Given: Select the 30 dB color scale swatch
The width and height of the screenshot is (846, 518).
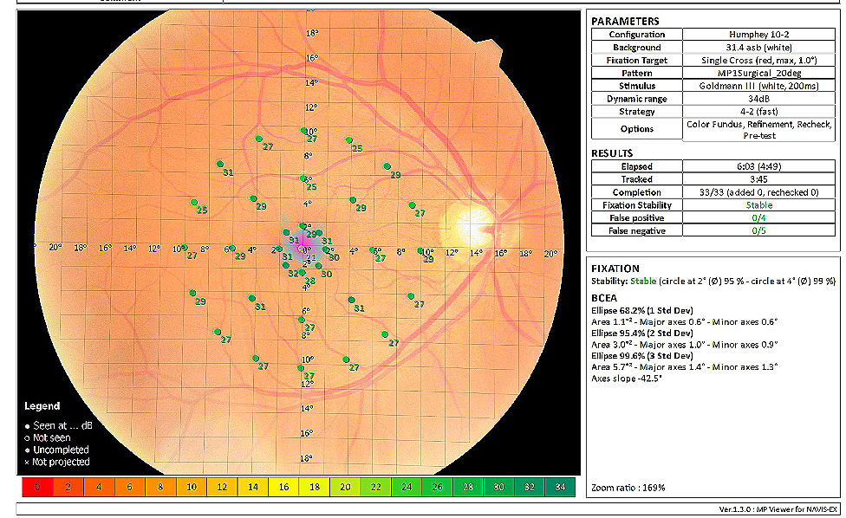Looking at the screenshot, I should pyautogui.click(x=498, y=488).
